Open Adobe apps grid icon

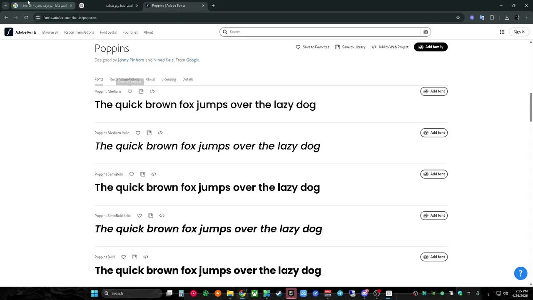(502, 32)
